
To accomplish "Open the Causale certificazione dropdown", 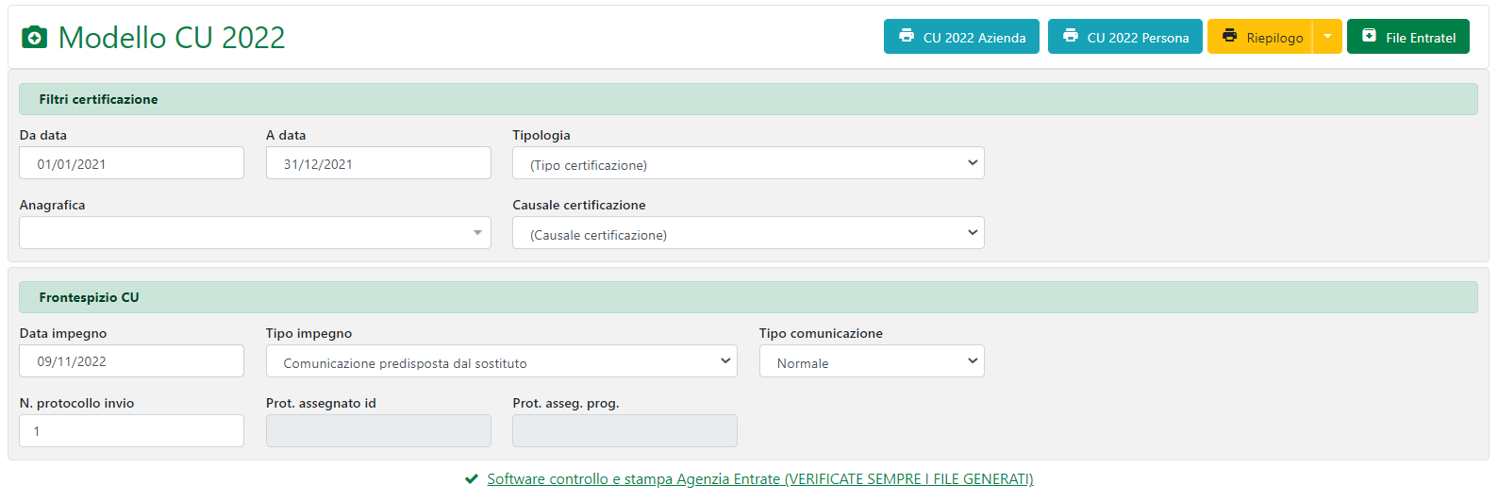I will click(x=748, y=233).
